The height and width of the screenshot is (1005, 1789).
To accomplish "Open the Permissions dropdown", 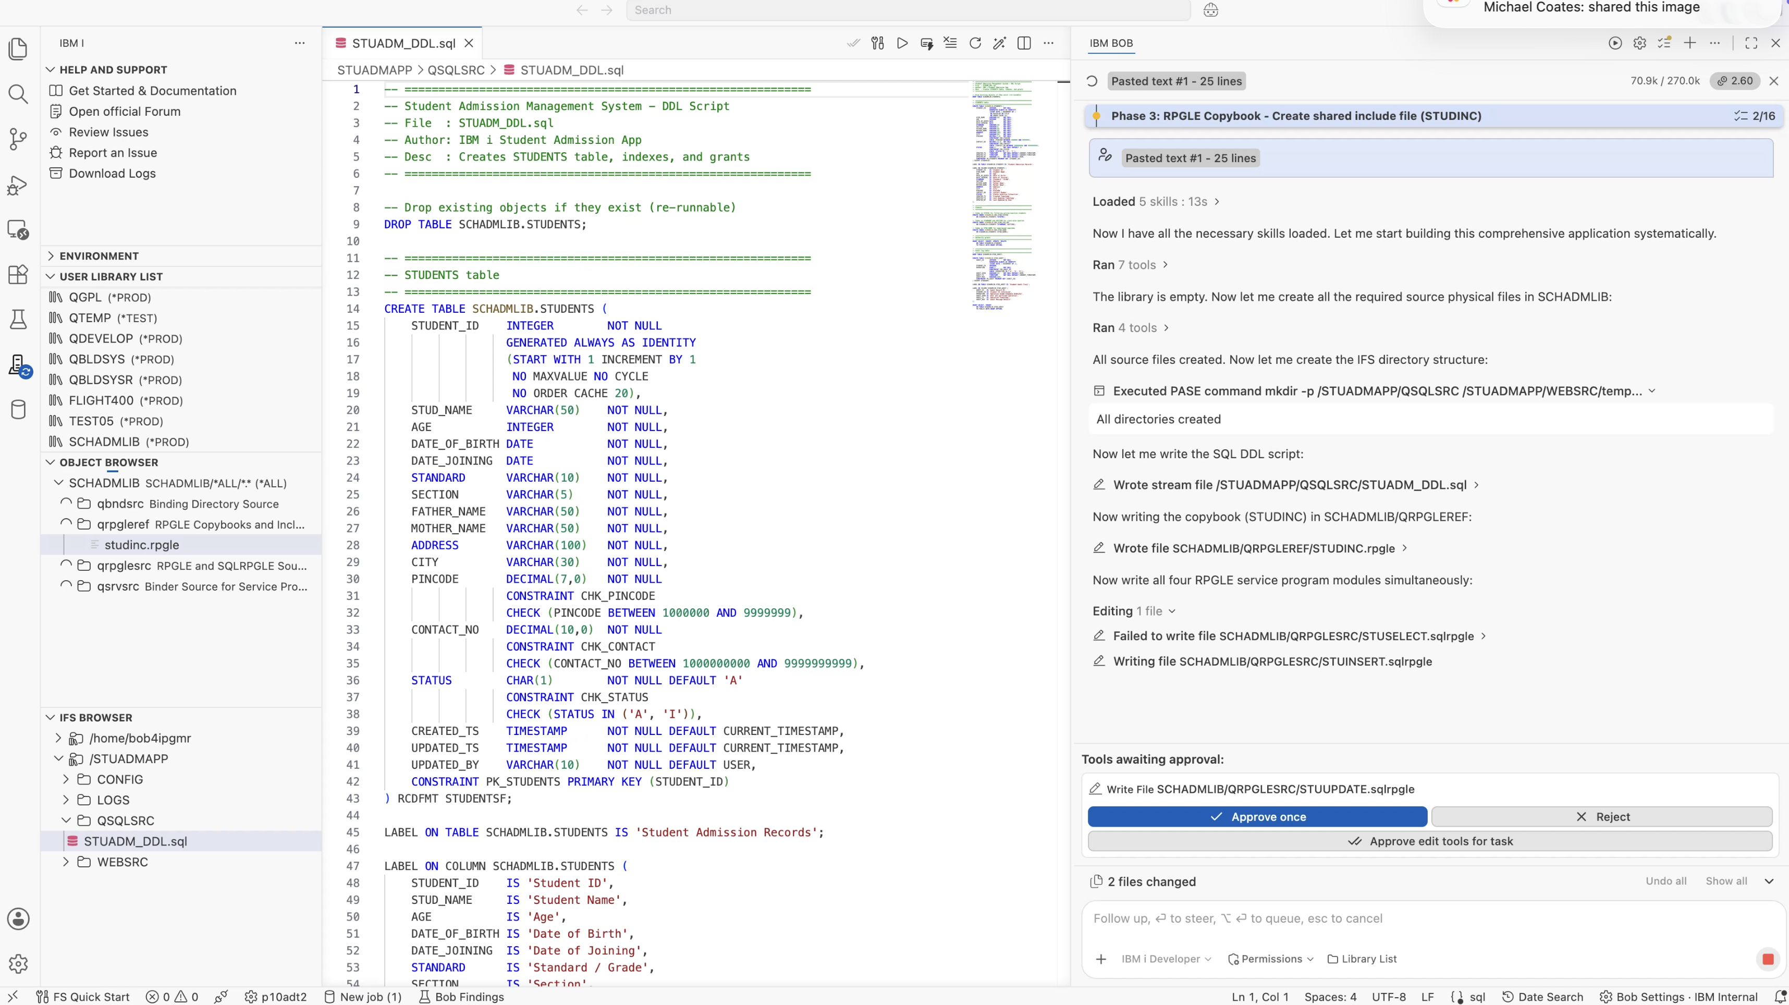I will click(1271, 959).
